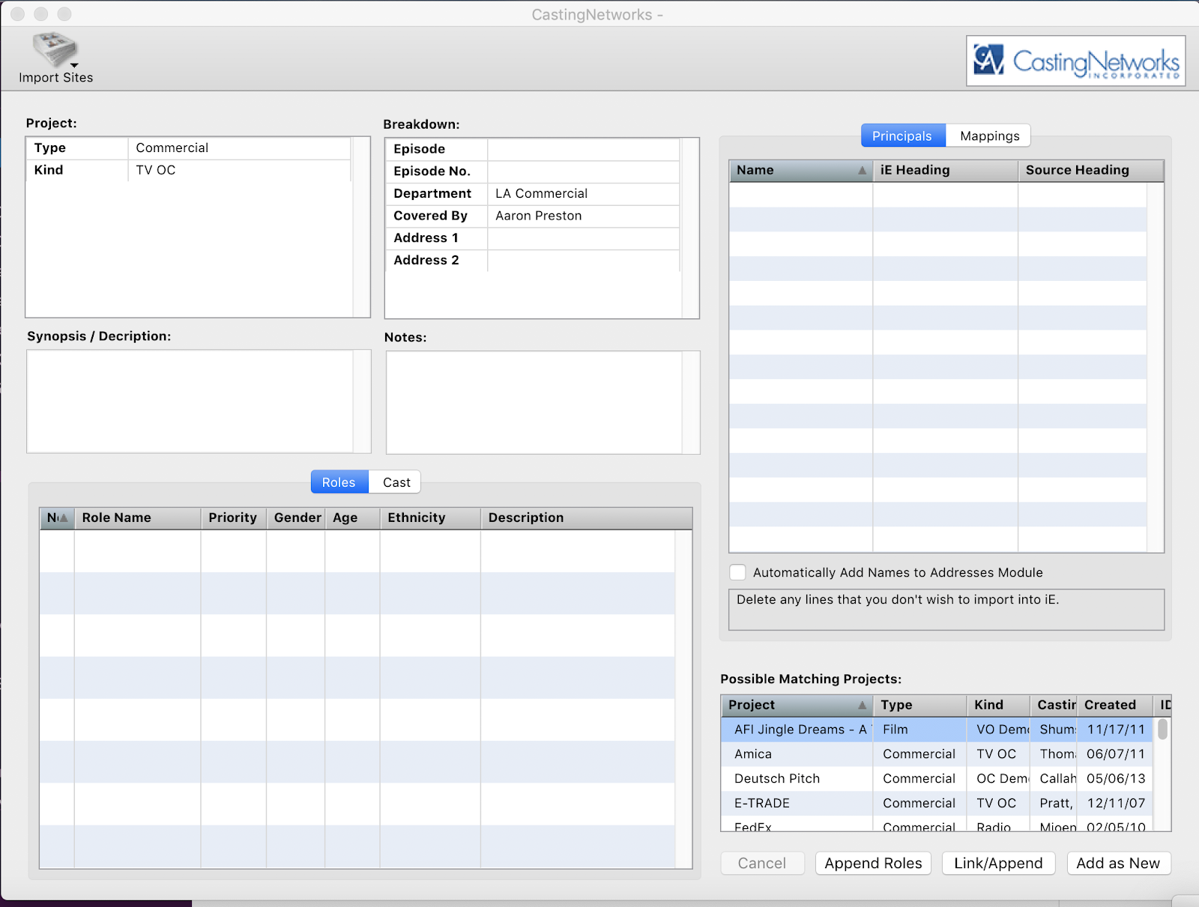Click inside the Notes text area

[x=534, y=402]
